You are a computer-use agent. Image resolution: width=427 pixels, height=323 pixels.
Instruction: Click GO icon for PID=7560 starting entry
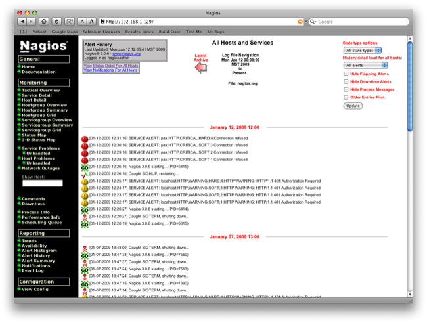point(85,255)
